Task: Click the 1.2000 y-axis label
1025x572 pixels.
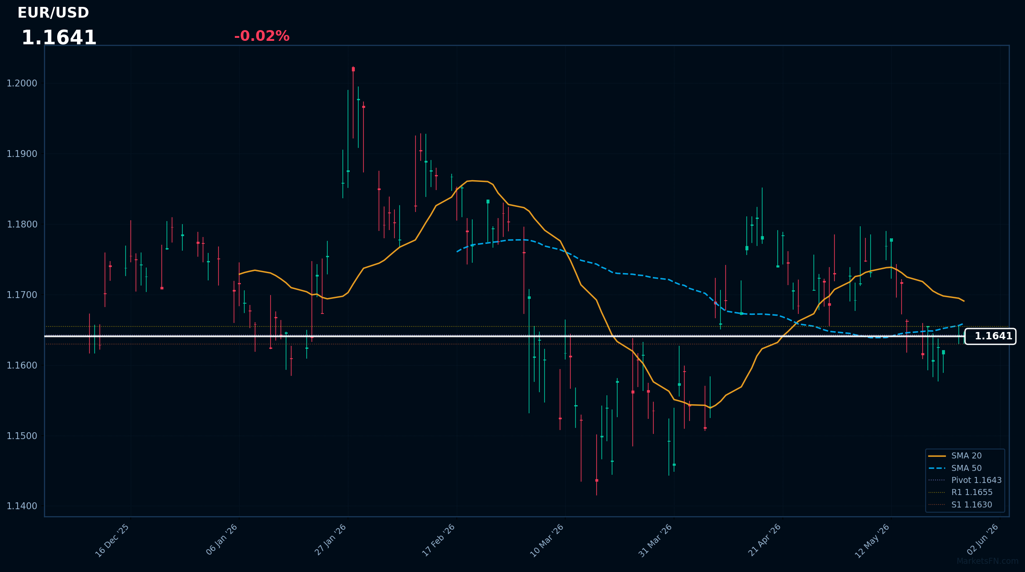Action: [x=22, y=83]
